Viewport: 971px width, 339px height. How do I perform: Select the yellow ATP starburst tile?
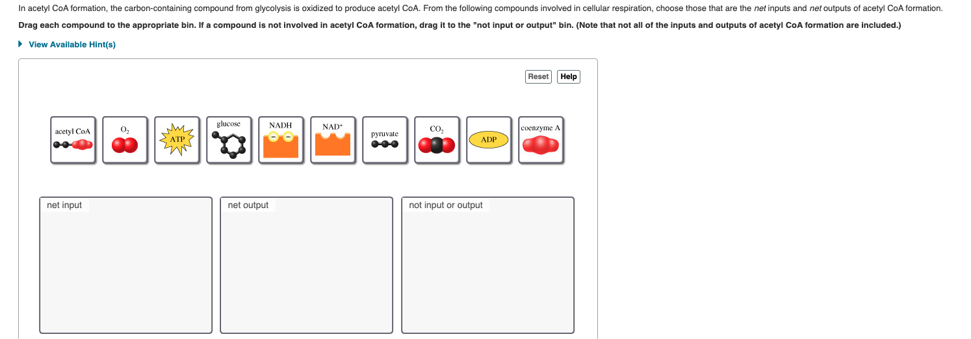click(177, 139)
